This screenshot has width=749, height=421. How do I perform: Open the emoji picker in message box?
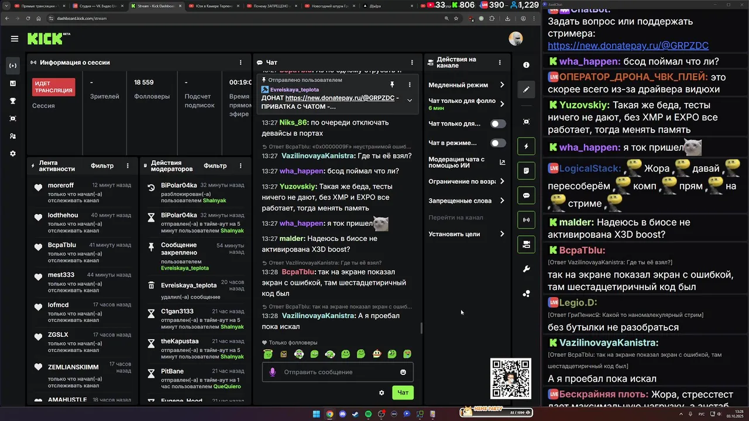coord(403,372)
